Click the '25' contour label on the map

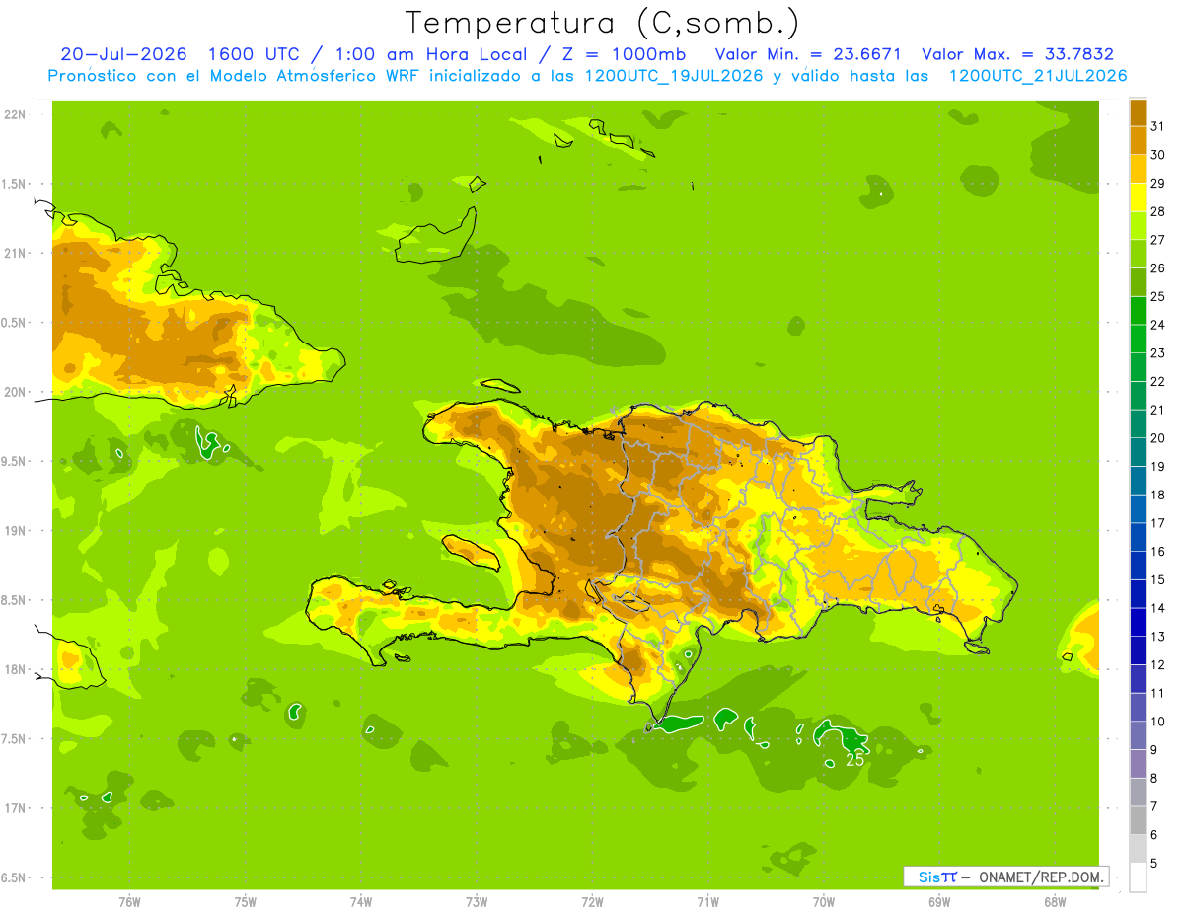tap(855, 760)
